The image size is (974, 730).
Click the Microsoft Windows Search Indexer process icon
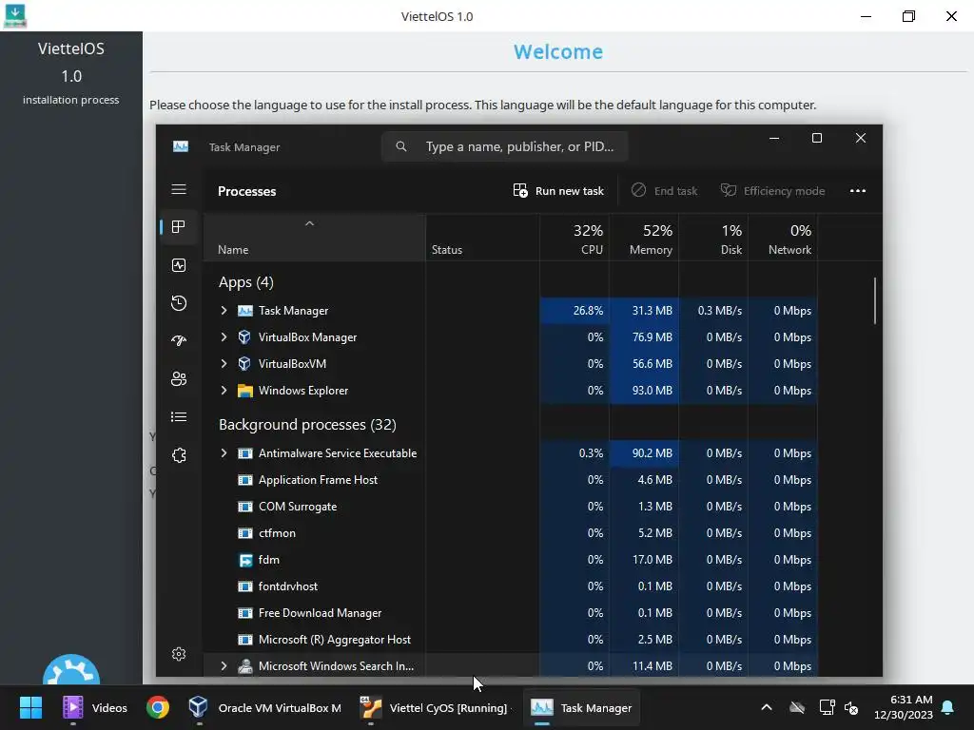pyautogui.click(x=245, y=666)
